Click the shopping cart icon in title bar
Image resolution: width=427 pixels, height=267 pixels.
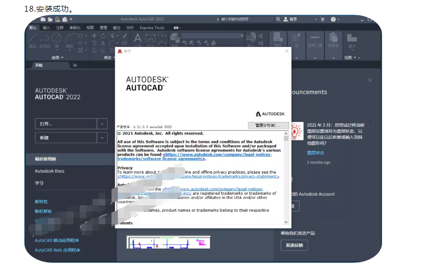coord(323,20)
